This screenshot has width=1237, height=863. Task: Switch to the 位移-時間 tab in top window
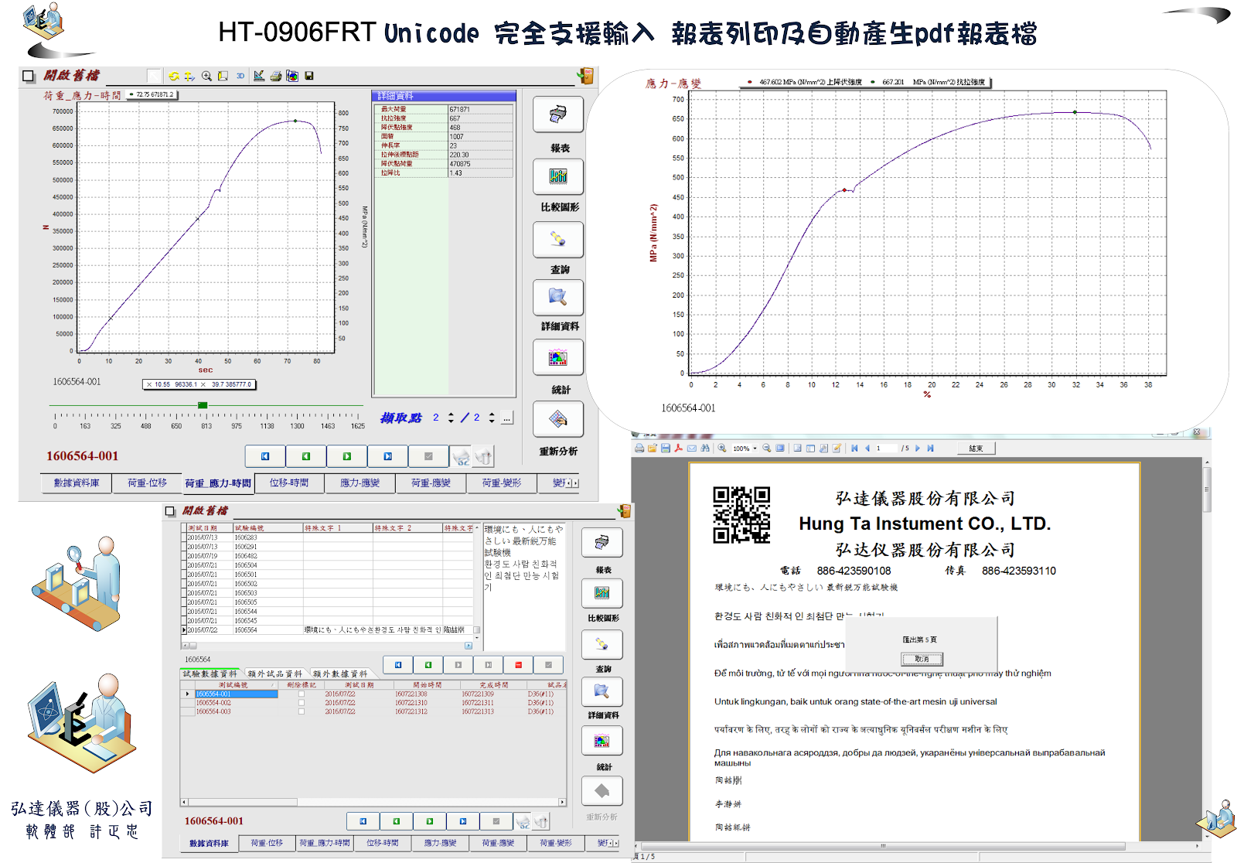(289, 483)
